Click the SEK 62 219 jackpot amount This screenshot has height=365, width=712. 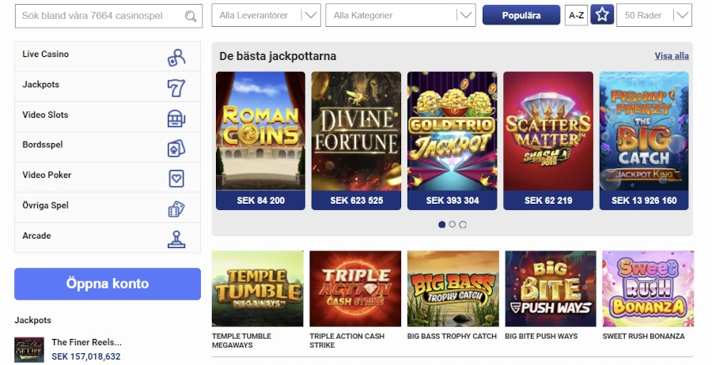(548, 201)
